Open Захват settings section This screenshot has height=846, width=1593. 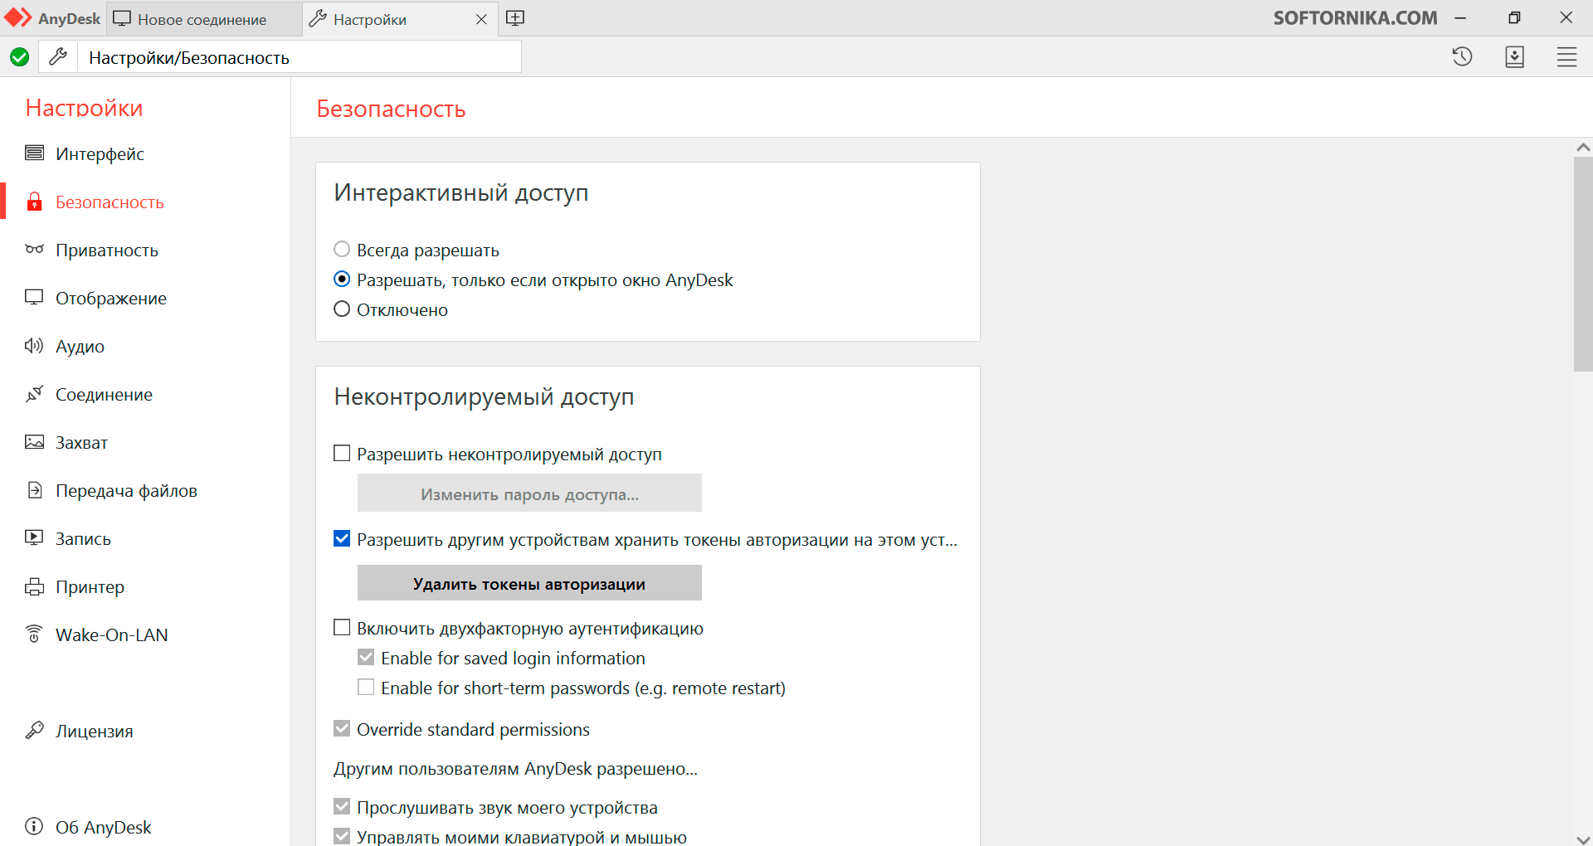pos(81,442)
